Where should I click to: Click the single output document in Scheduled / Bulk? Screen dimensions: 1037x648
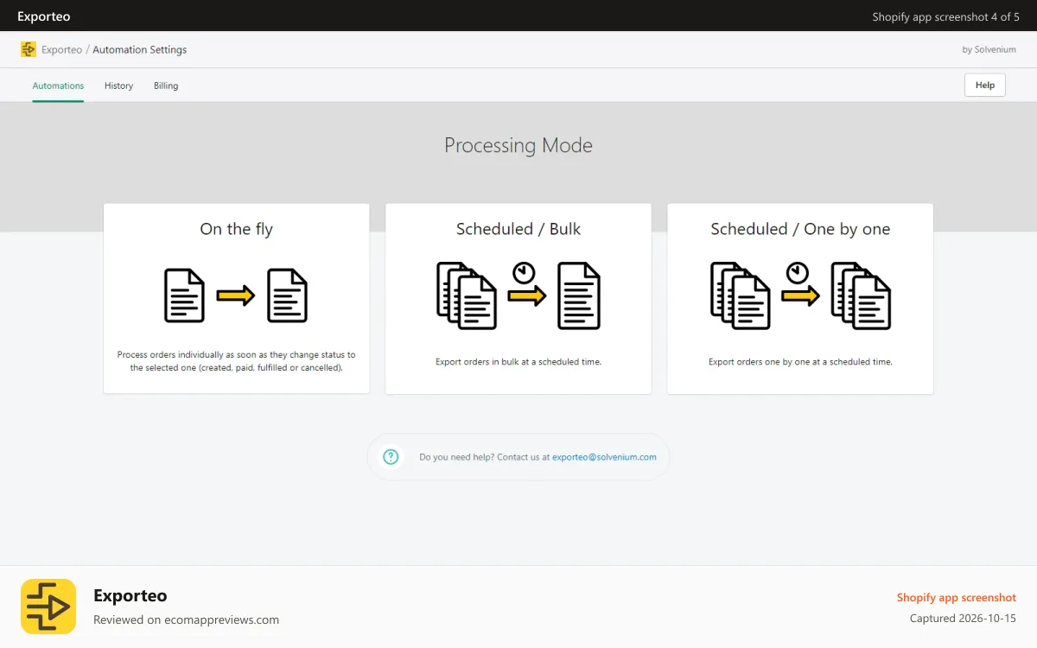click(x=579, y=295)
